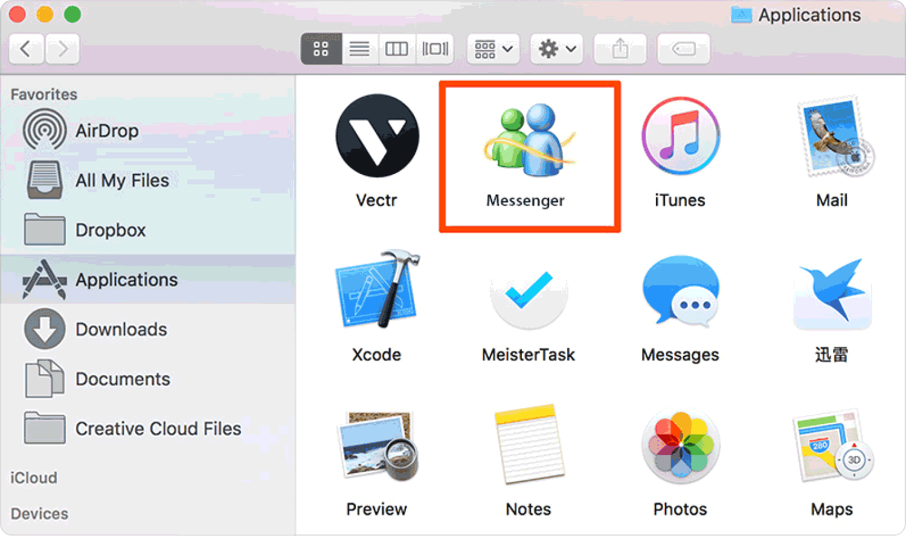Open Documents in the sidebar
906x536 pixels.
147,379
